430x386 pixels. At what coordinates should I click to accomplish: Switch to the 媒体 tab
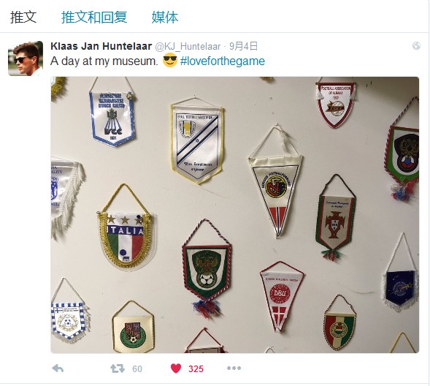pos(165,17)
